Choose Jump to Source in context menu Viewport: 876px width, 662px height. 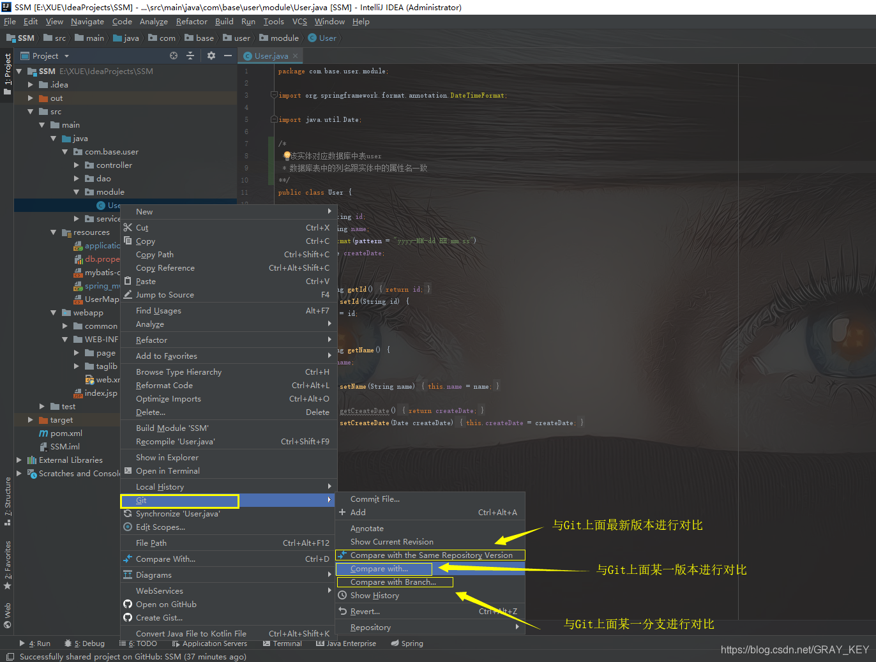227,295
